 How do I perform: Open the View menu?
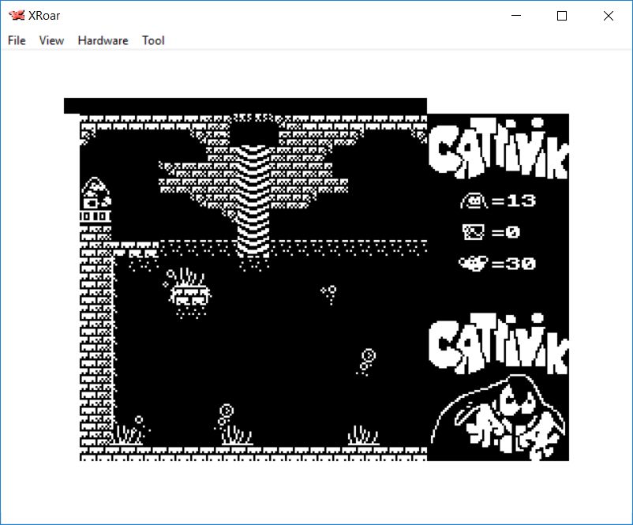[51, 40]
